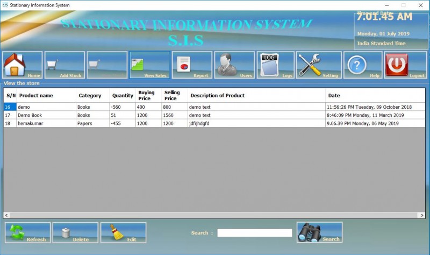Click the Category column header

pyautogui.click(x=92, y=96)
